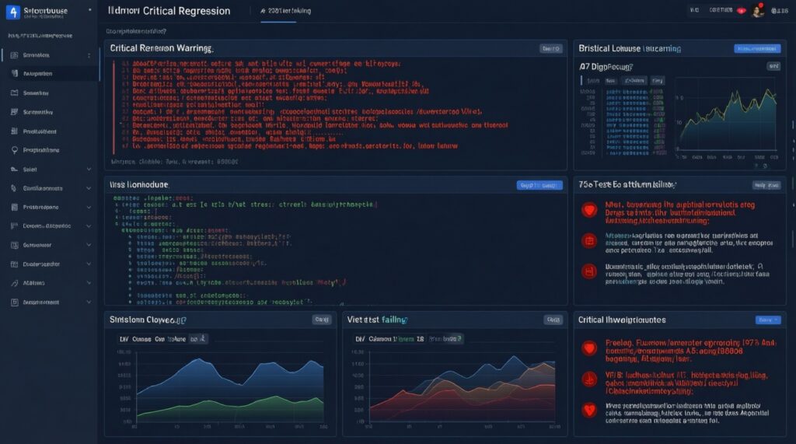Click the icon beside sidebar item "Prostarepane"
The height and width of the screenshot is (444, 796).
14,208
